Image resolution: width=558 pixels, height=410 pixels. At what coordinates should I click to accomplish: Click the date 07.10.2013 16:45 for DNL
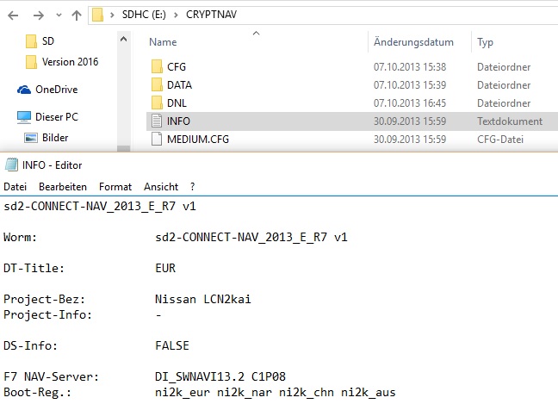tap(410, 103)
